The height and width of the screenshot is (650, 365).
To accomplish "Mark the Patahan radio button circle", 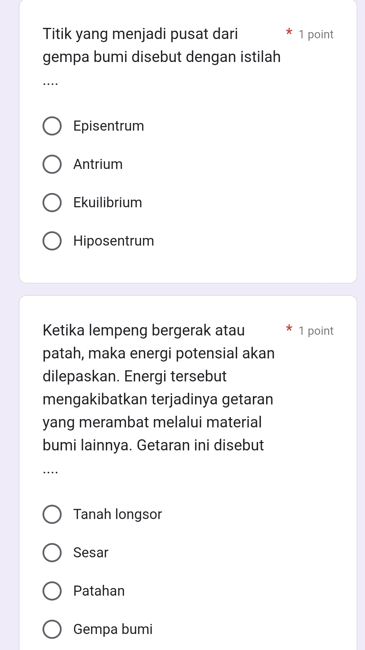I will pos(52,591).
